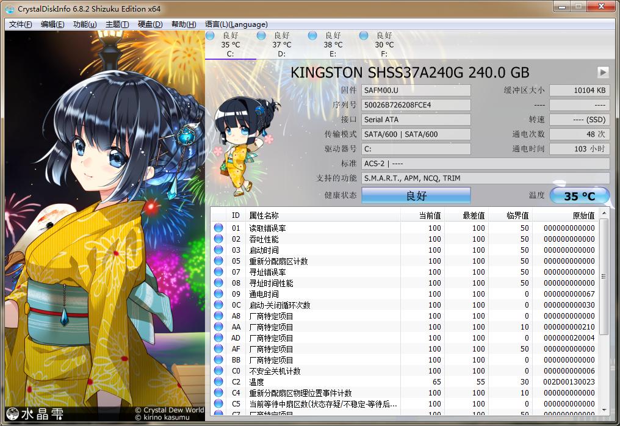Open the 主题(T) menu
This screenshot has width=620, height=426.
tap(117, 24)
